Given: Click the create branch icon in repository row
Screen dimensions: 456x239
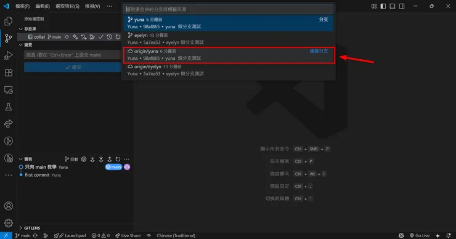Looking at the screenshot, I should coord(84,37).
